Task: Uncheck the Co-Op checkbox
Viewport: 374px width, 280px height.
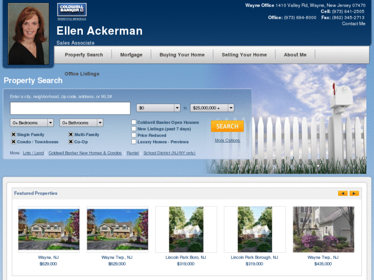Action: (x=71, y=142)
